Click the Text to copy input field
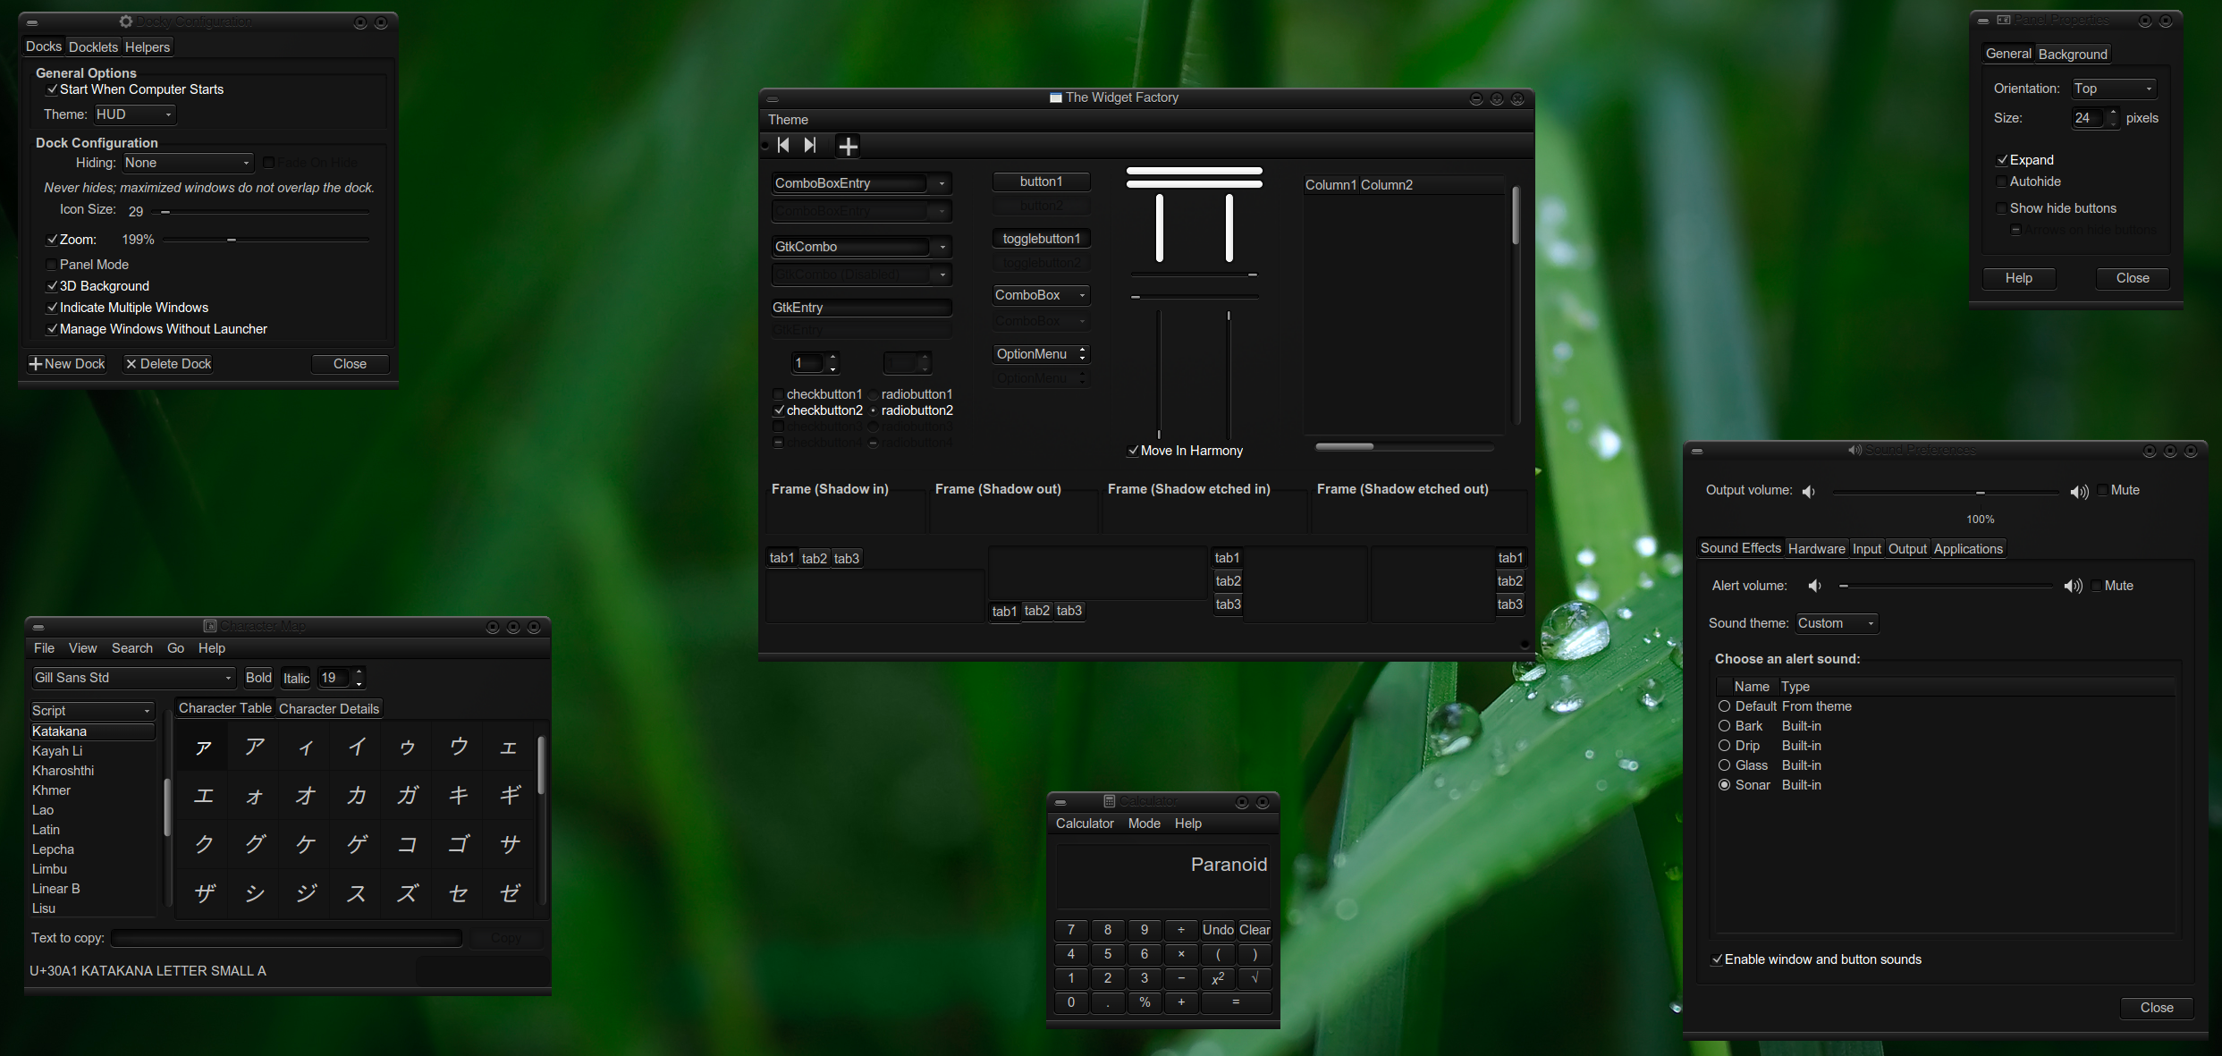The image size is (2222, 1056). click(286, 938)
